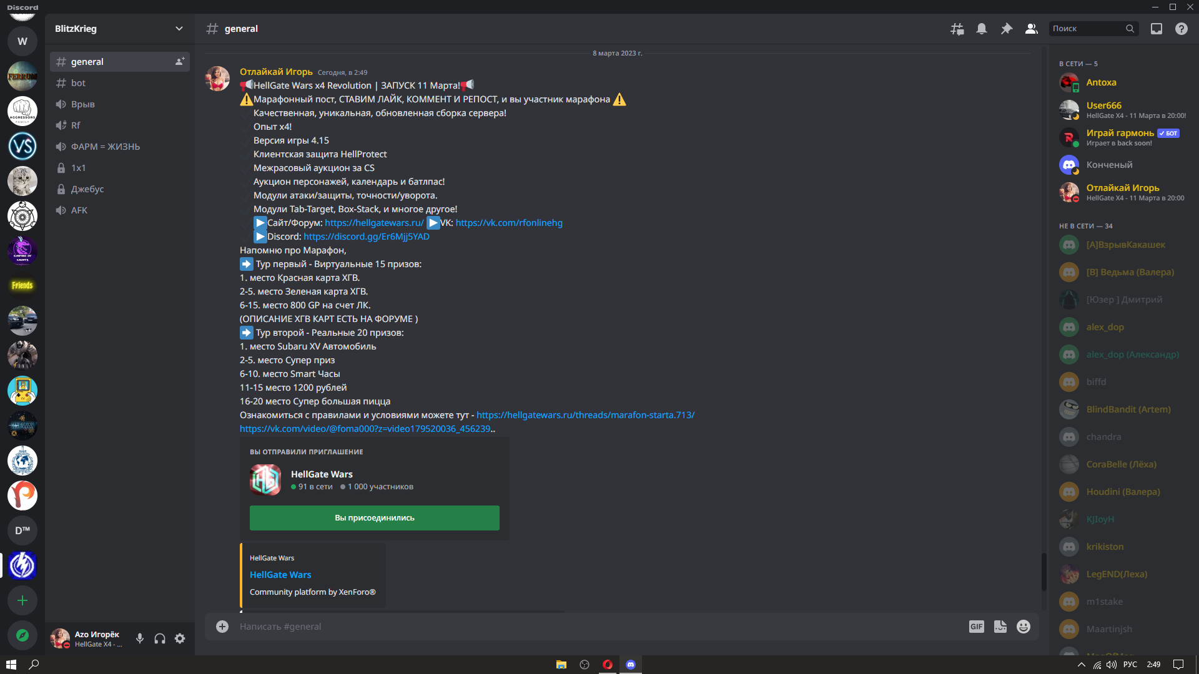
Task: Open user settings gear
Action: click(180, 638)
